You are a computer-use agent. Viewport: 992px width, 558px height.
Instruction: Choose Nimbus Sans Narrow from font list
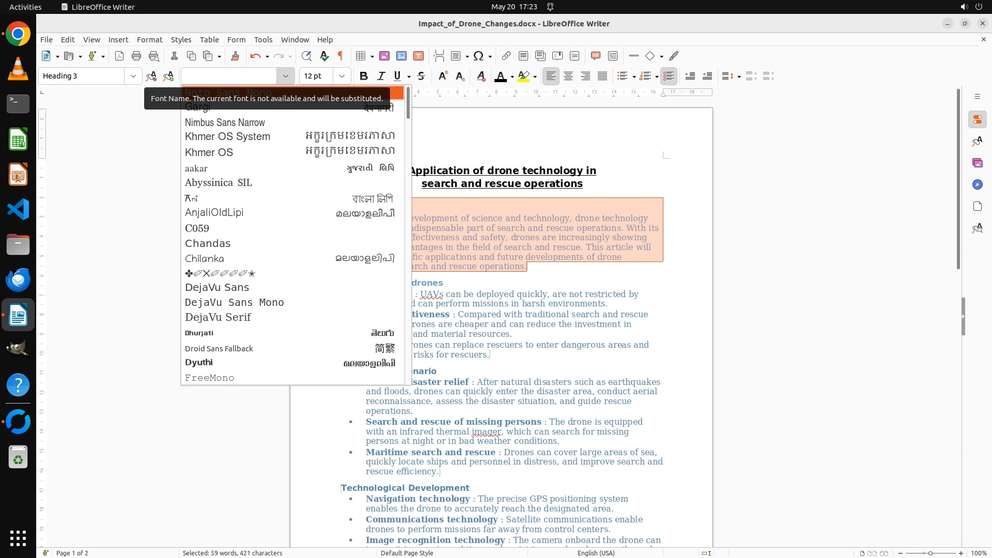(225, 122)
